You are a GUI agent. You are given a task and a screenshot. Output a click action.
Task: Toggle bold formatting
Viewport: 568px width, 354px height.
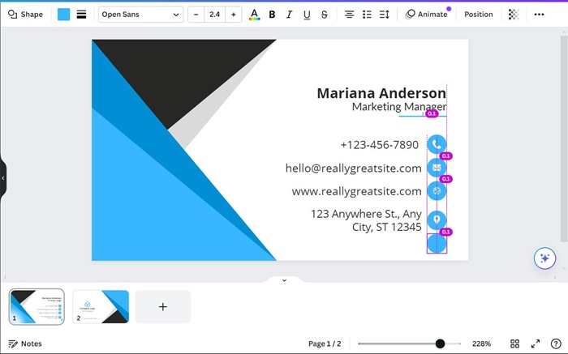tap(272, 15)
